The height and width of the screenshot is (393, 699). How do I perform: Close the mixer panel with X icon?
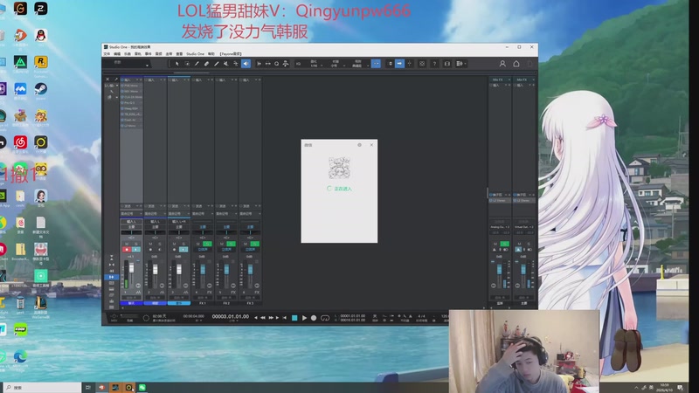coord(107,79)
